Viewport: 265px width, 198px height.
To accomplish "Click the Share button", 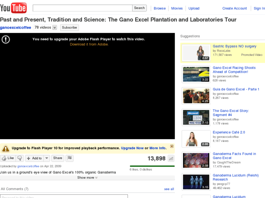I will tap(58, 158).
